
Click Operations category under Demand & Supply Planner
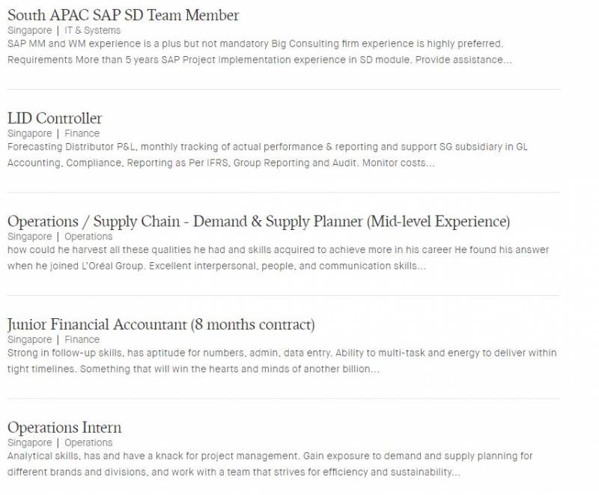[x=88, y=237]
